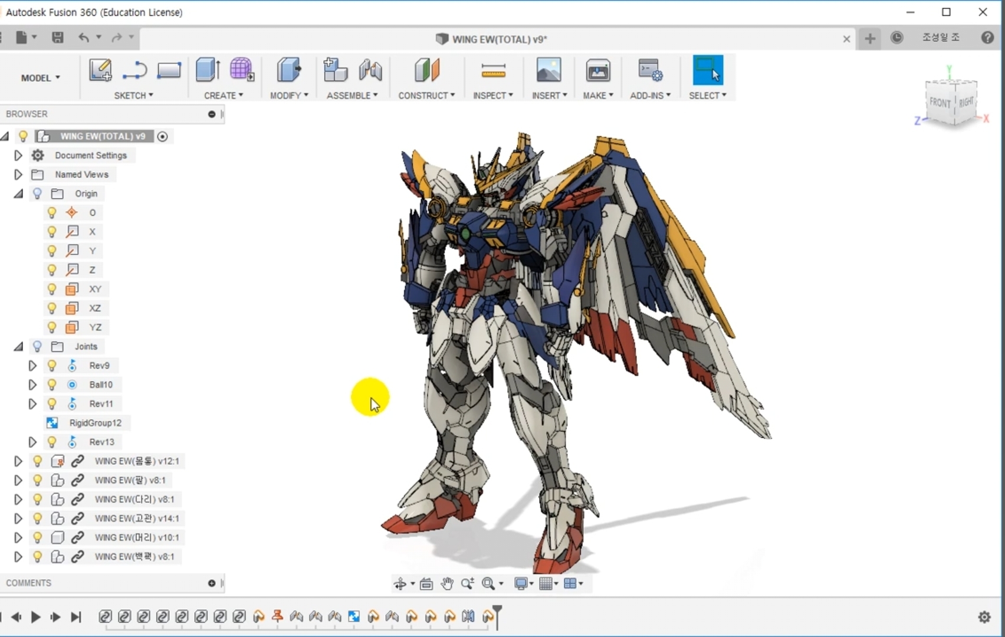Click the Press Pull modify icon
The width and height of the screenshot is (1005, 637).
pyautogui.click(x=288, y=70)
